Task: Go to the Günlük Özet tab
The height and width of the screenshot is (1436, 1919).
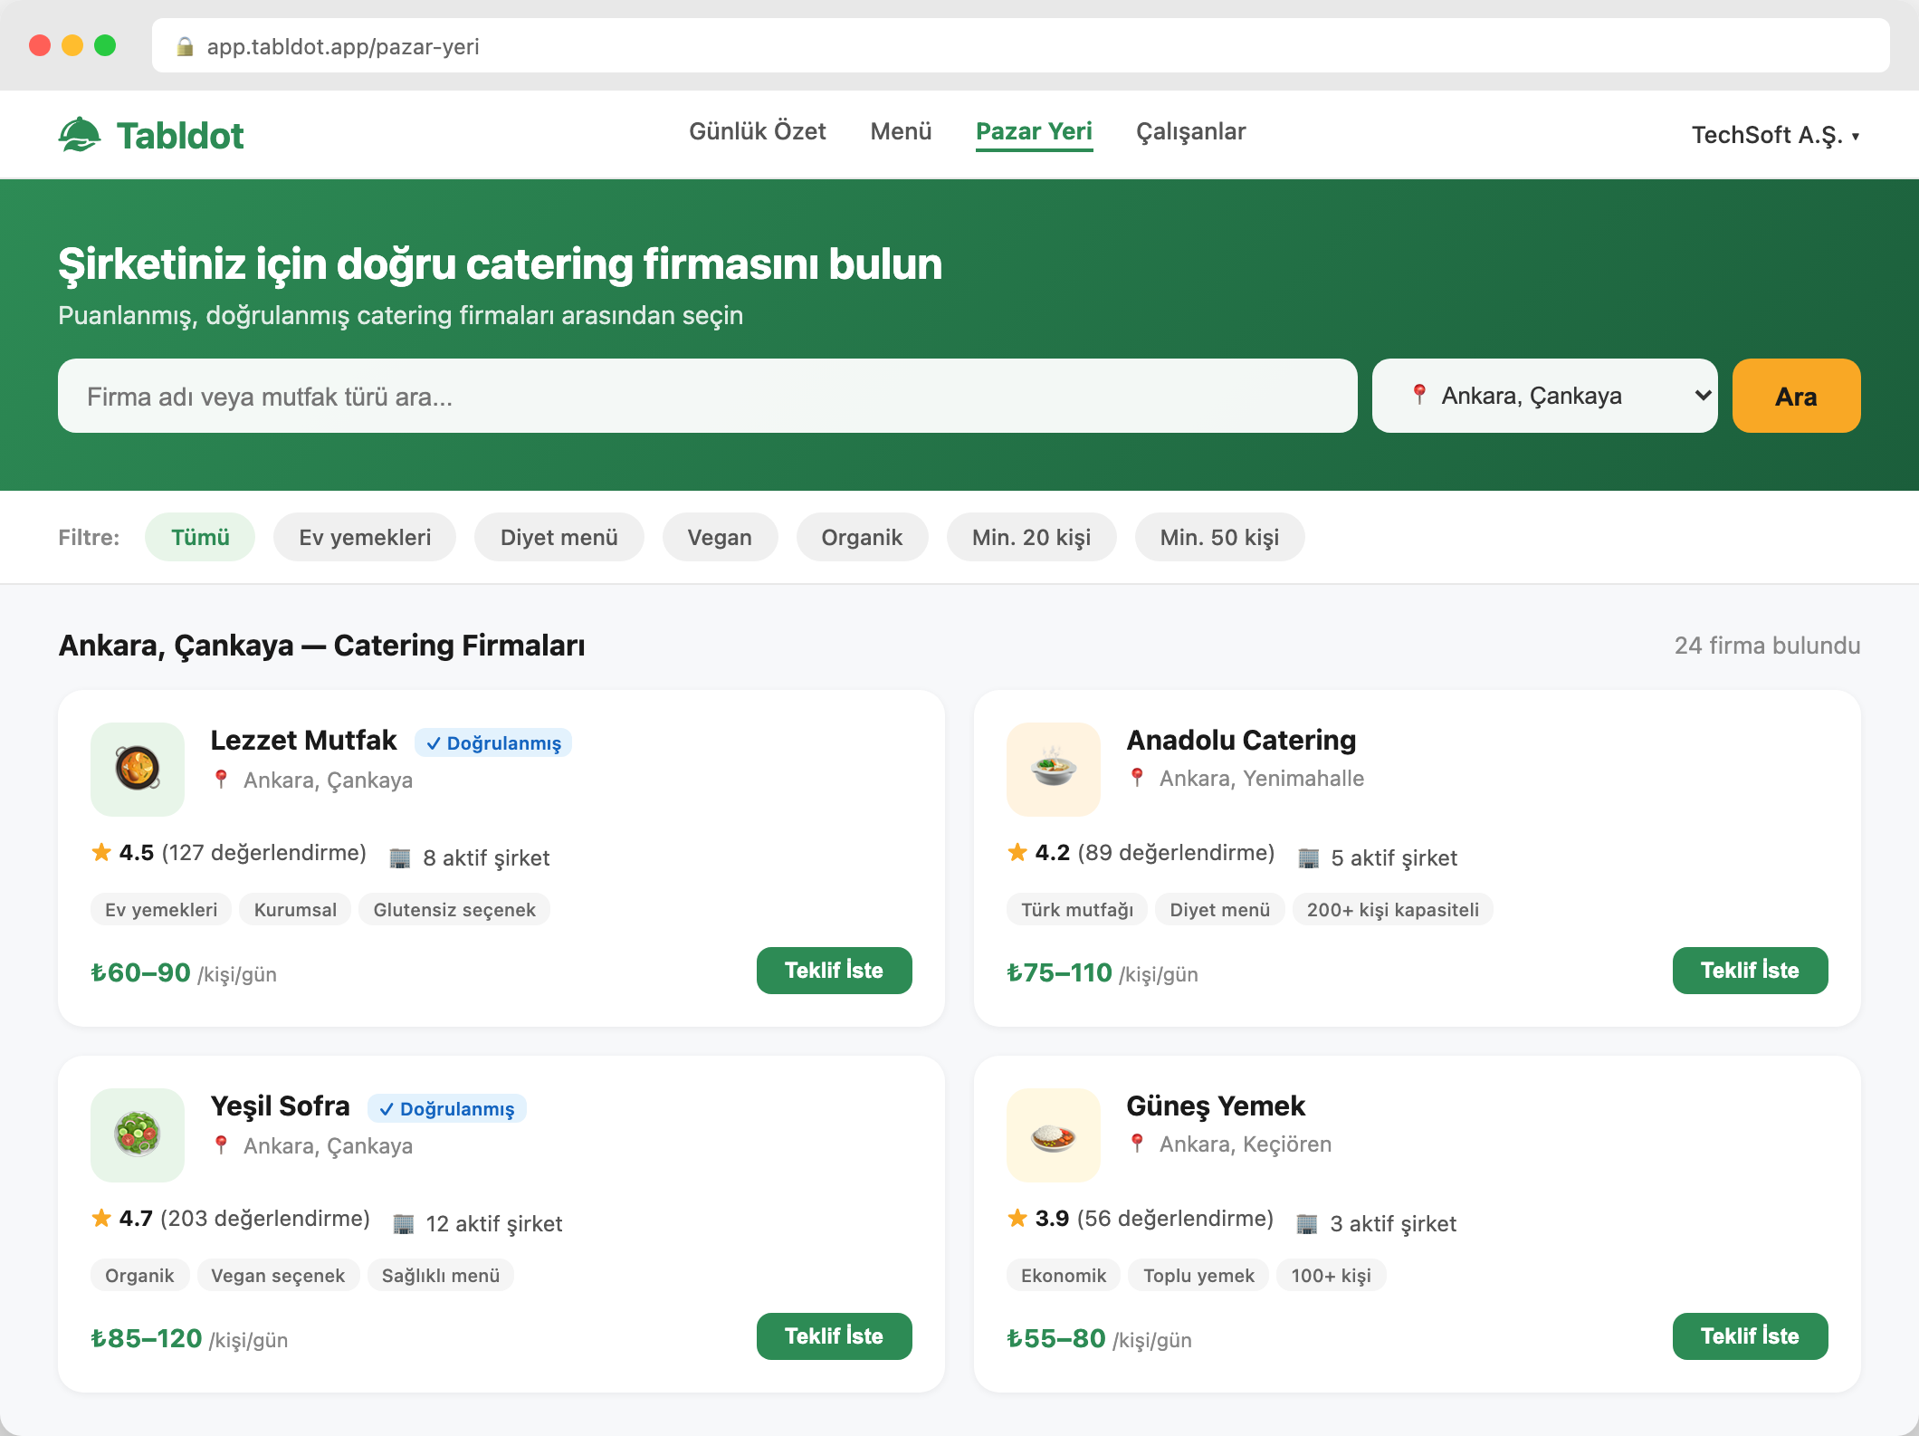Action: (x=757, y=131)
